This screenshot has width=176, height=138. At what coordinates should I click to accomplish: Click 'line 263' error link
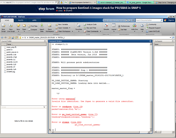pos(76,122)
